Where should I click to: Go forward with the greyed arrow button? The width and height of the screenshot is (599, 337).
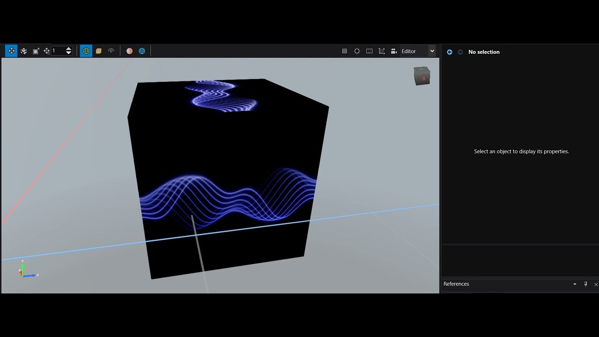point(460,52)
